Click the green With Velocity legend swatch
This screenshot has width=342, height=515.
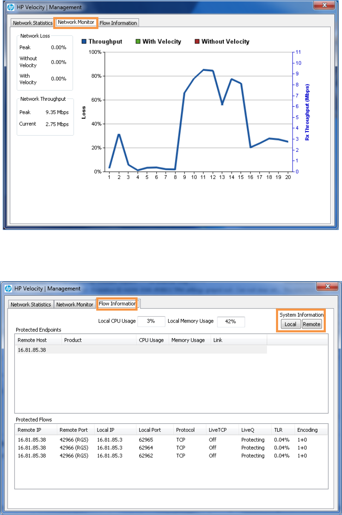(x=138, y=42)
